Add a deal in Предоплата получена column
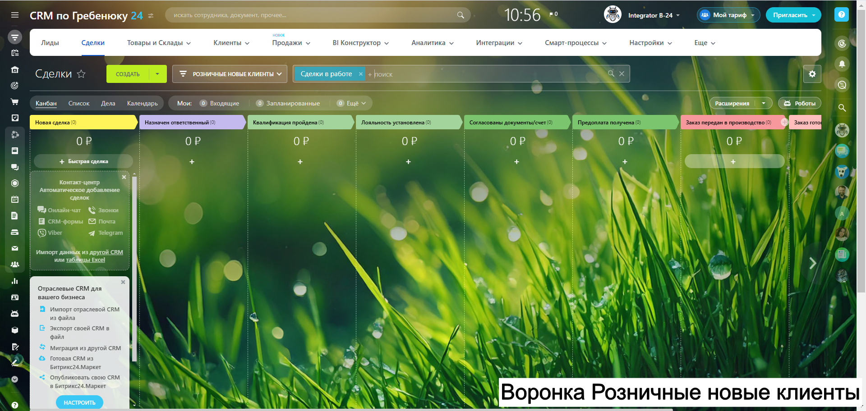Screen dimensions: 866x411 (625, 162)
